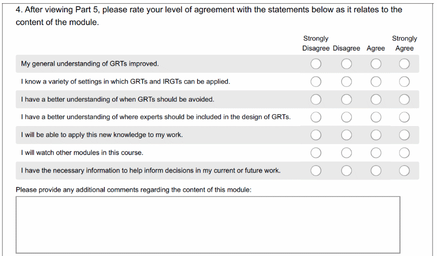Select Agree for experts included in design

[x=376, y=117]
